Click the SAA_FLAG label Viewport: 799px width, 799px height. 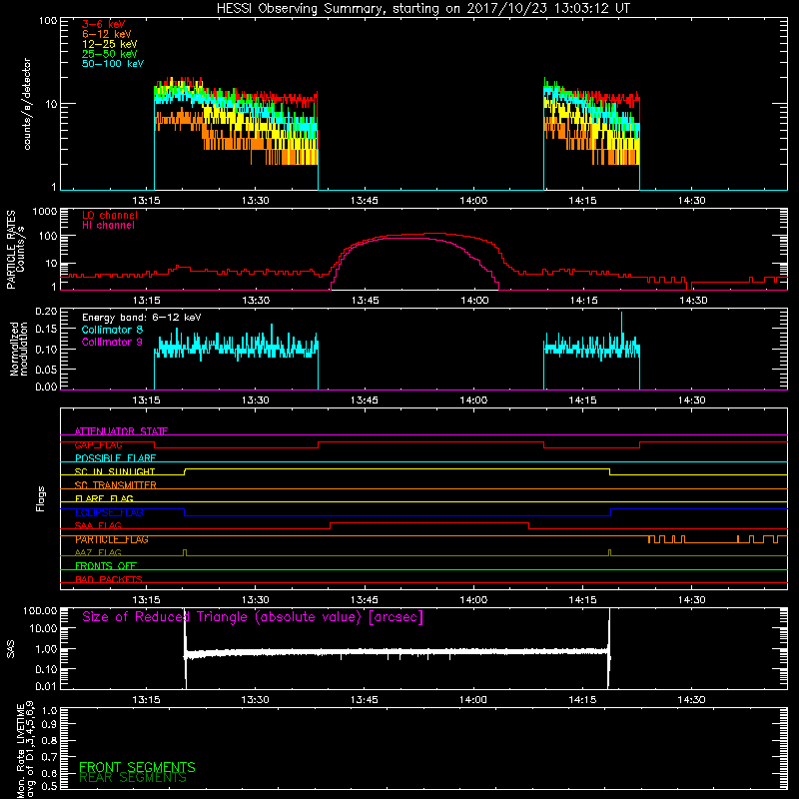(98, 526)
